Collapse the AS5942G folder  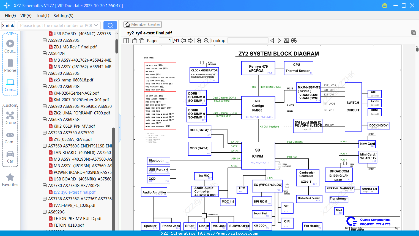(45, 53)
